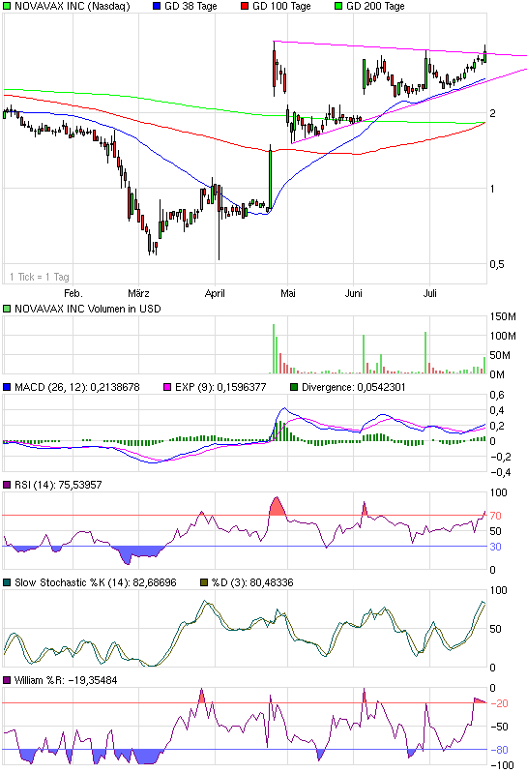527x773 pixels.
Task: Click the price axis value 0,5
Action: click(x=497, y=264)
